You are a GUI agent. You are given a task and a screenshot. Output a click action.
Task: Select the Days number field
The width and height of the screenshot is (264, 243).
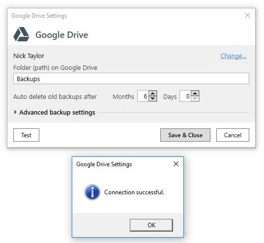(x=185, y=96)
